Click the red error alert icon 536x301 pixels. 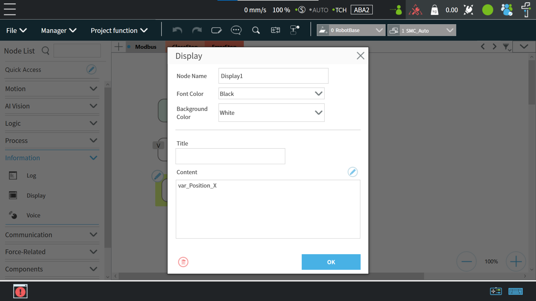(x=20, y=291)
